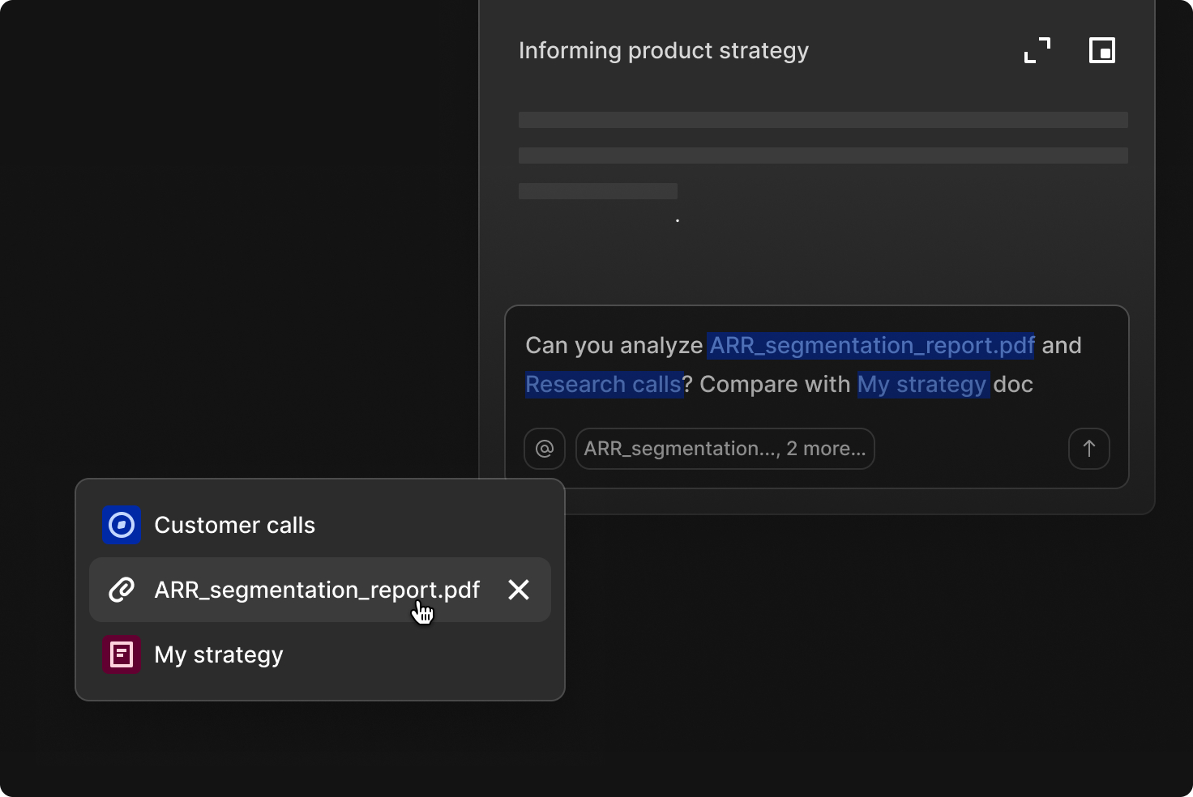1193x797 pixels.
Task: Click the paperclip attachment icon
Action: (122, 590)
